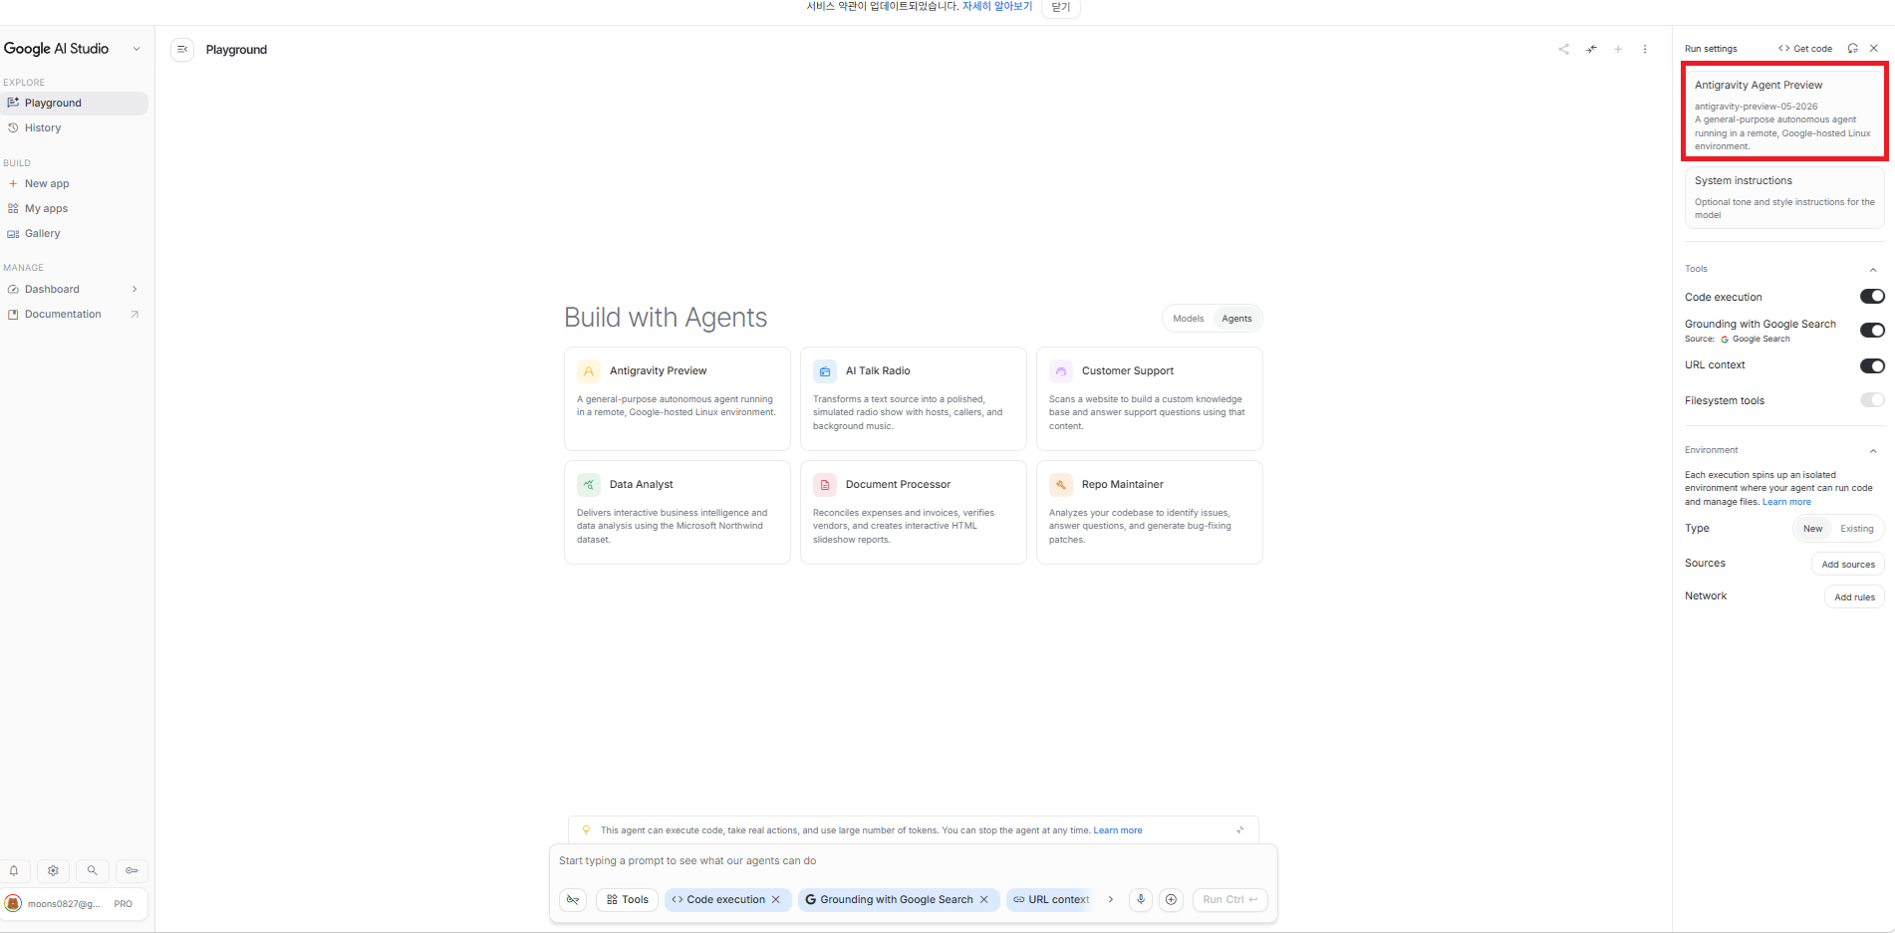The height and width of the screenshot is (933, 1895).
Task: Click the Document Processor card icon
Action: [x=825, y=485]
